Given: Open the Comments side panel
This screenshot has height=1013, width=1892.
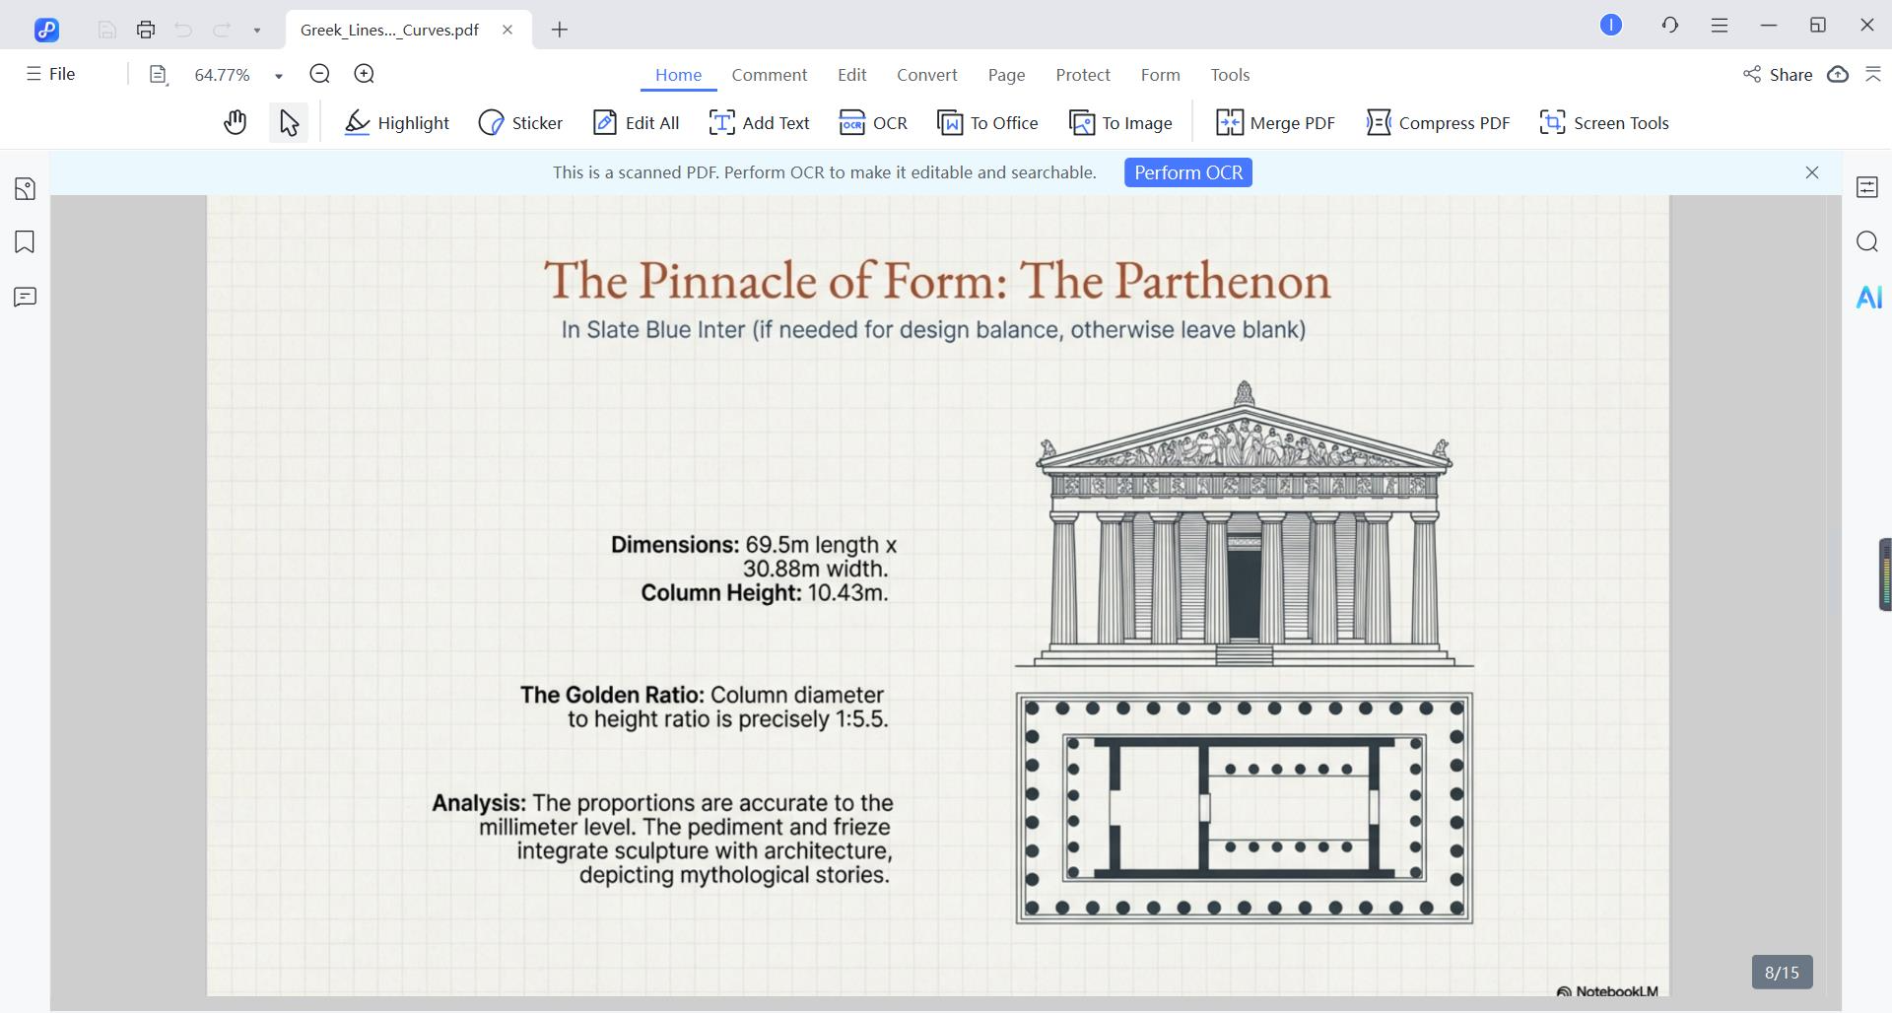Looking at the screenshot, I should point(25,298).
